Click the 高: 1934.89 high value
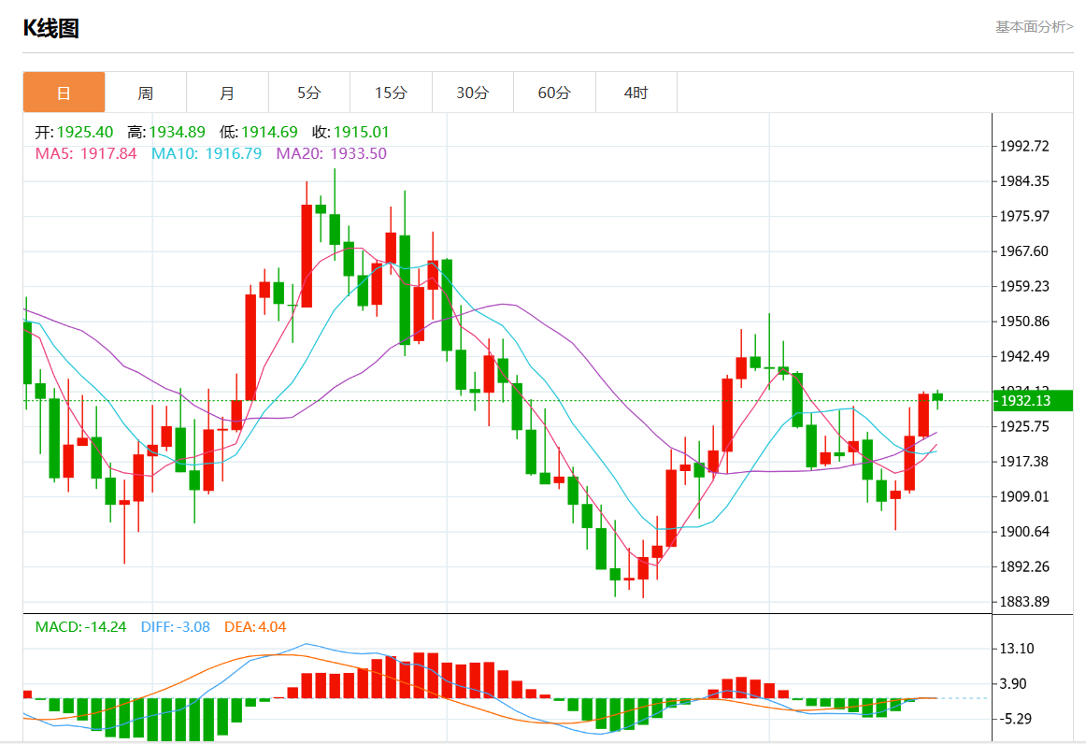This screenshot has width=1086, height=744. [x=166, y=132]
